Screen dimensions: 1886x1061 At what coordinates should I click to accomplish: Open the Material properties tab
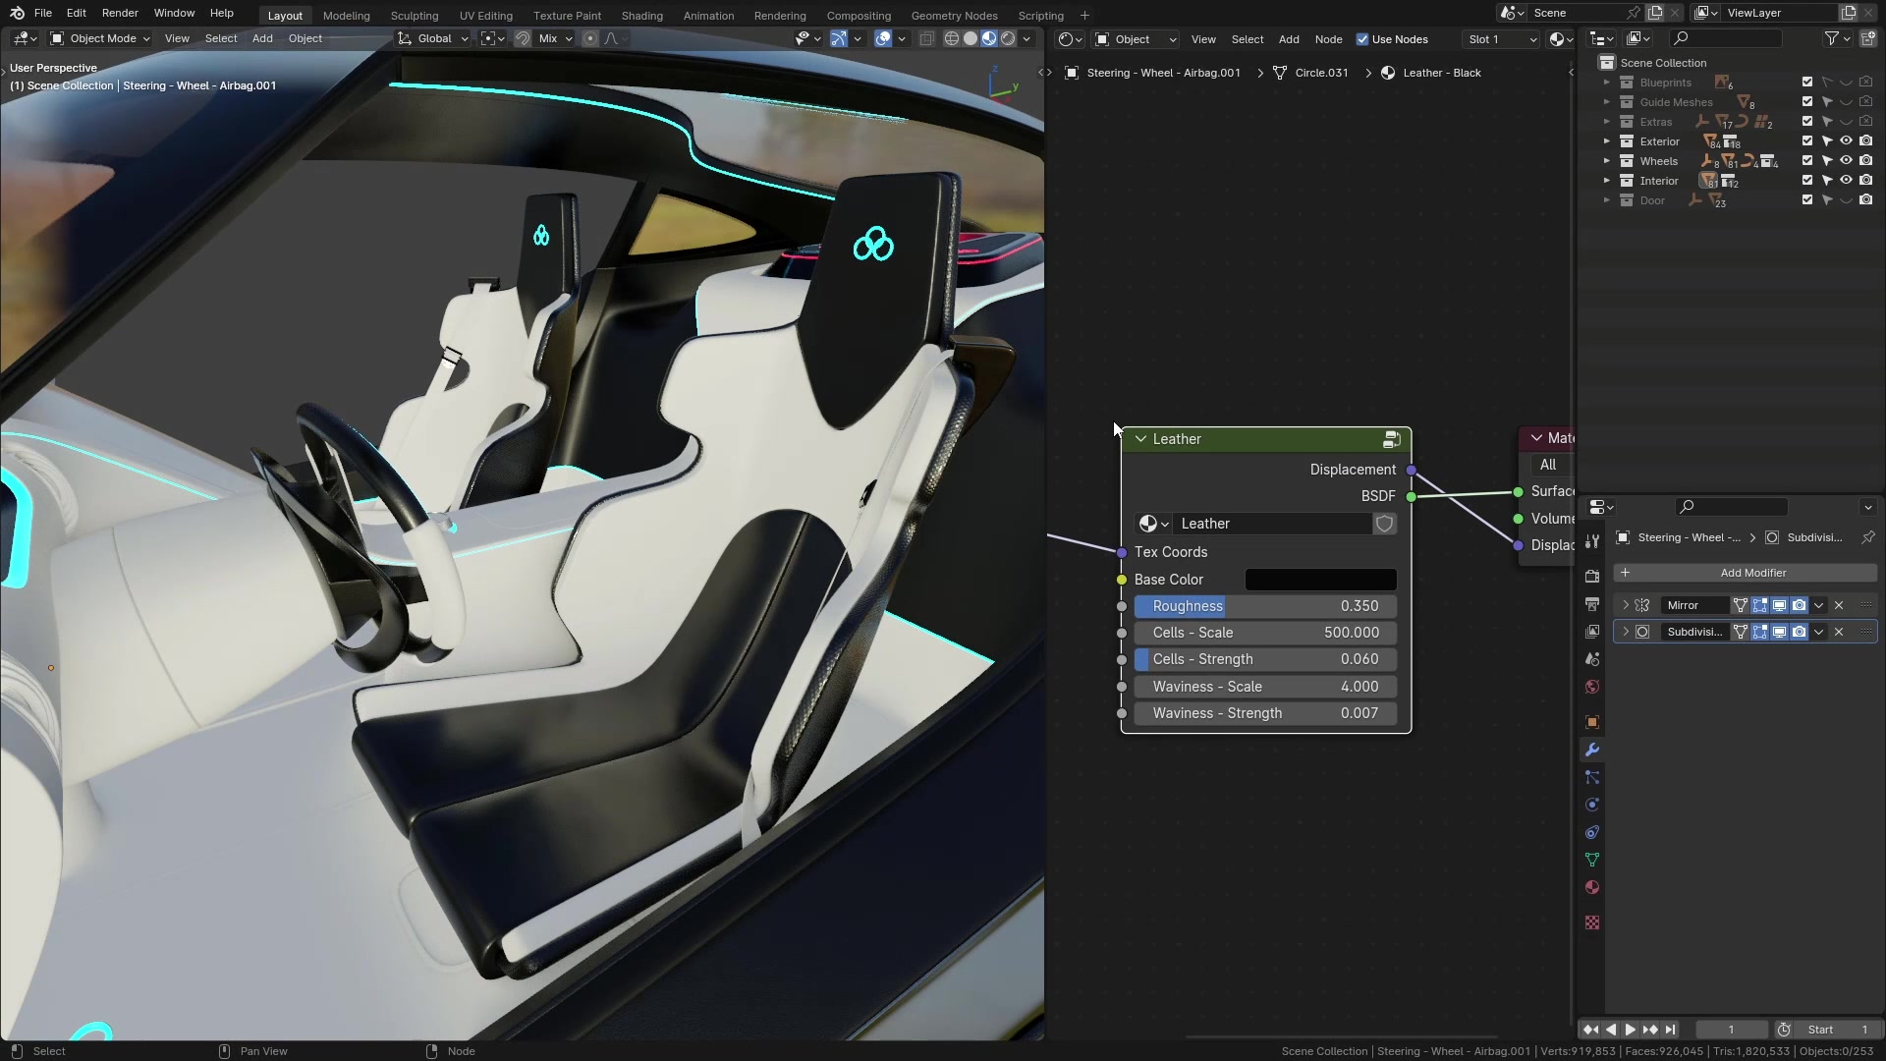coord(1592,887)
